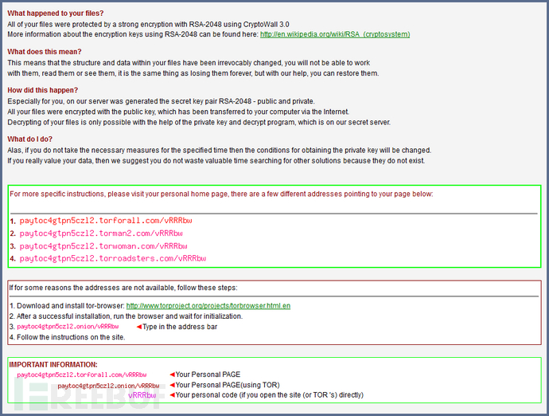
Task: Click the line mentioning CryptoWall 3.0
Action: pyautogui.click(x=149, y=25)
